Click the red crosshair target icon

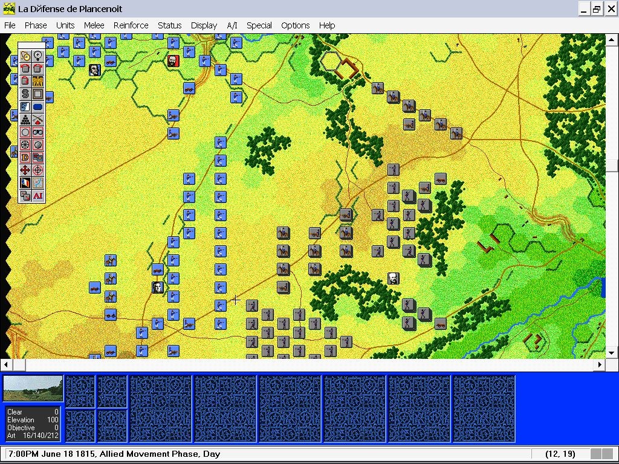[x=38, y=170]
